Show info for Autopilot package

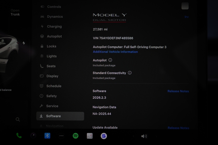tap(110, 60)
